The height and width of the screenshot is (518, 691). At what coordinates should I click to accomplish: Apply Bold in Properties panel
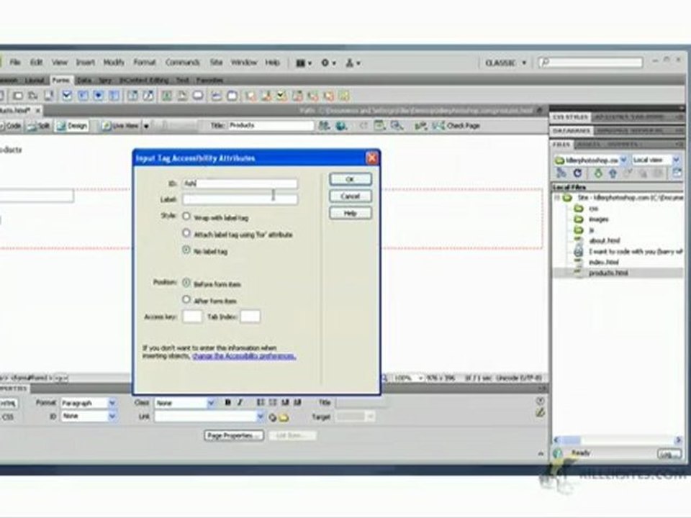(x=228, y=403)
